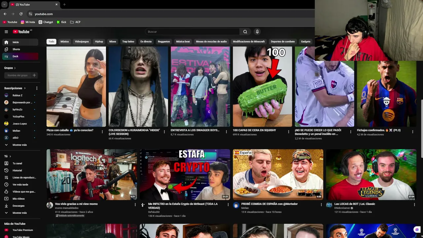The height and width of the screenshot is (238, 423).
Task: Select the Trap latino chip
Action: pos(128,42)
